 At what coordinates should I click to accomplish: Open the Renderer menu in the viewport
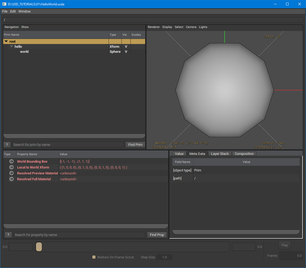154,27
